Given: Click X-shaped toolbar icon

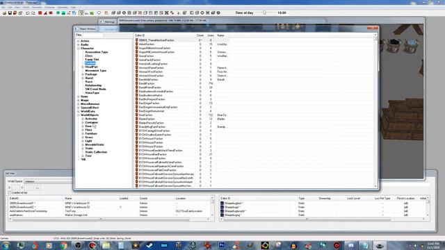Looking at the screenshot, I should [167, 13].
